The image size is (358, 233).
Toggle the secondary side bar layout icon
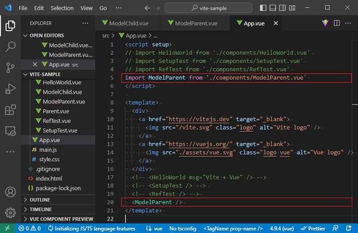point(283,8)
